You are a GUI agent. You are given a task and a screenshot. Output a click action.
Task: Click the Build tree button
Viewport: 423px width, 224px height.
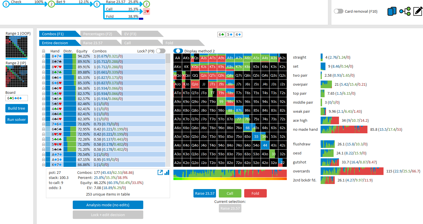click(x=17, y=108)
